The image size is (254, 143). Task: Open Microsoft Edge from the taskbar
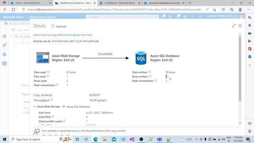[96, 139]
